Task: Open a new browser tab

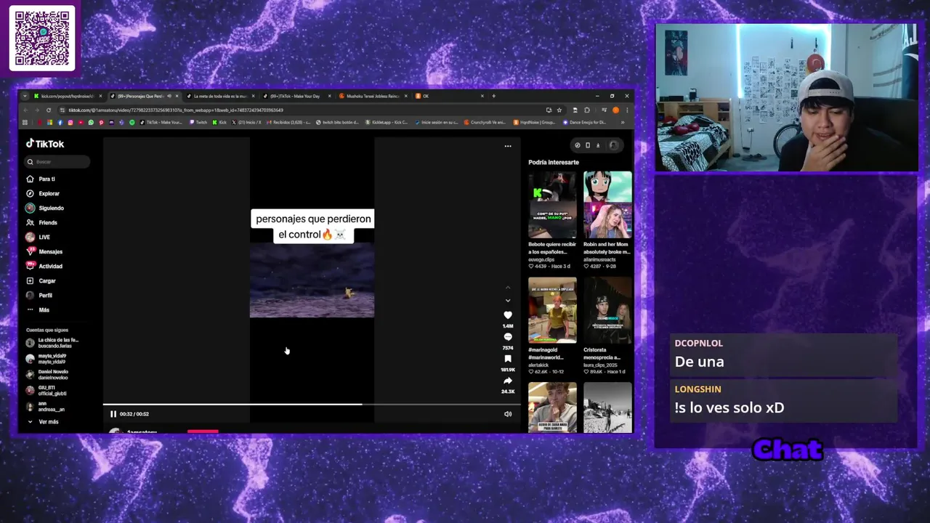Action: pyautogui.click(x=494, y=96)
